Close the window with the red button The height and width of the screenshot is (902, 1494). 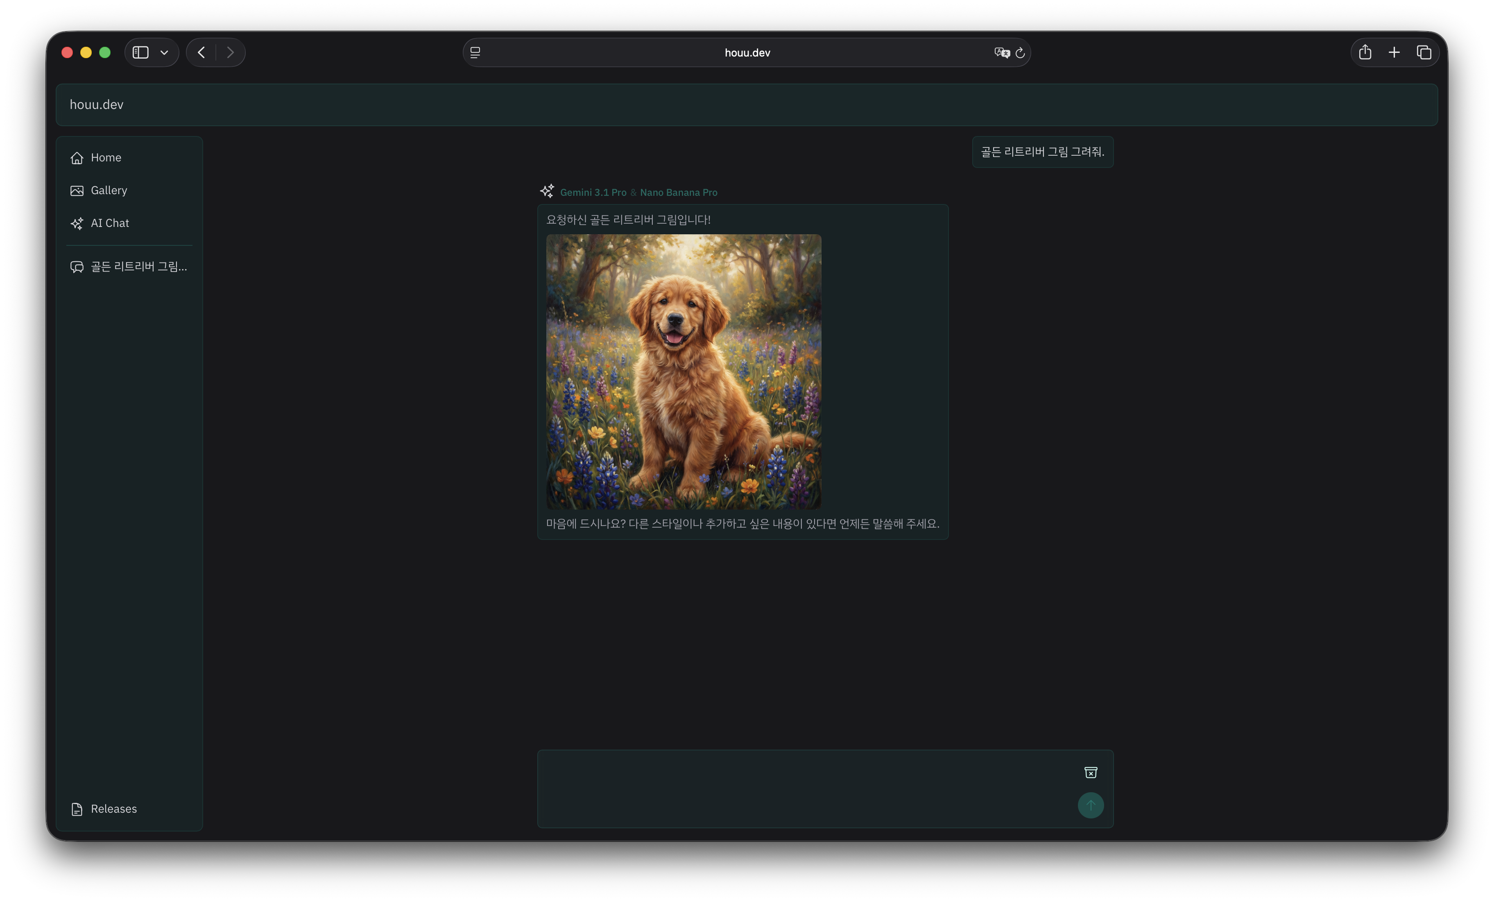coord(67,53)
